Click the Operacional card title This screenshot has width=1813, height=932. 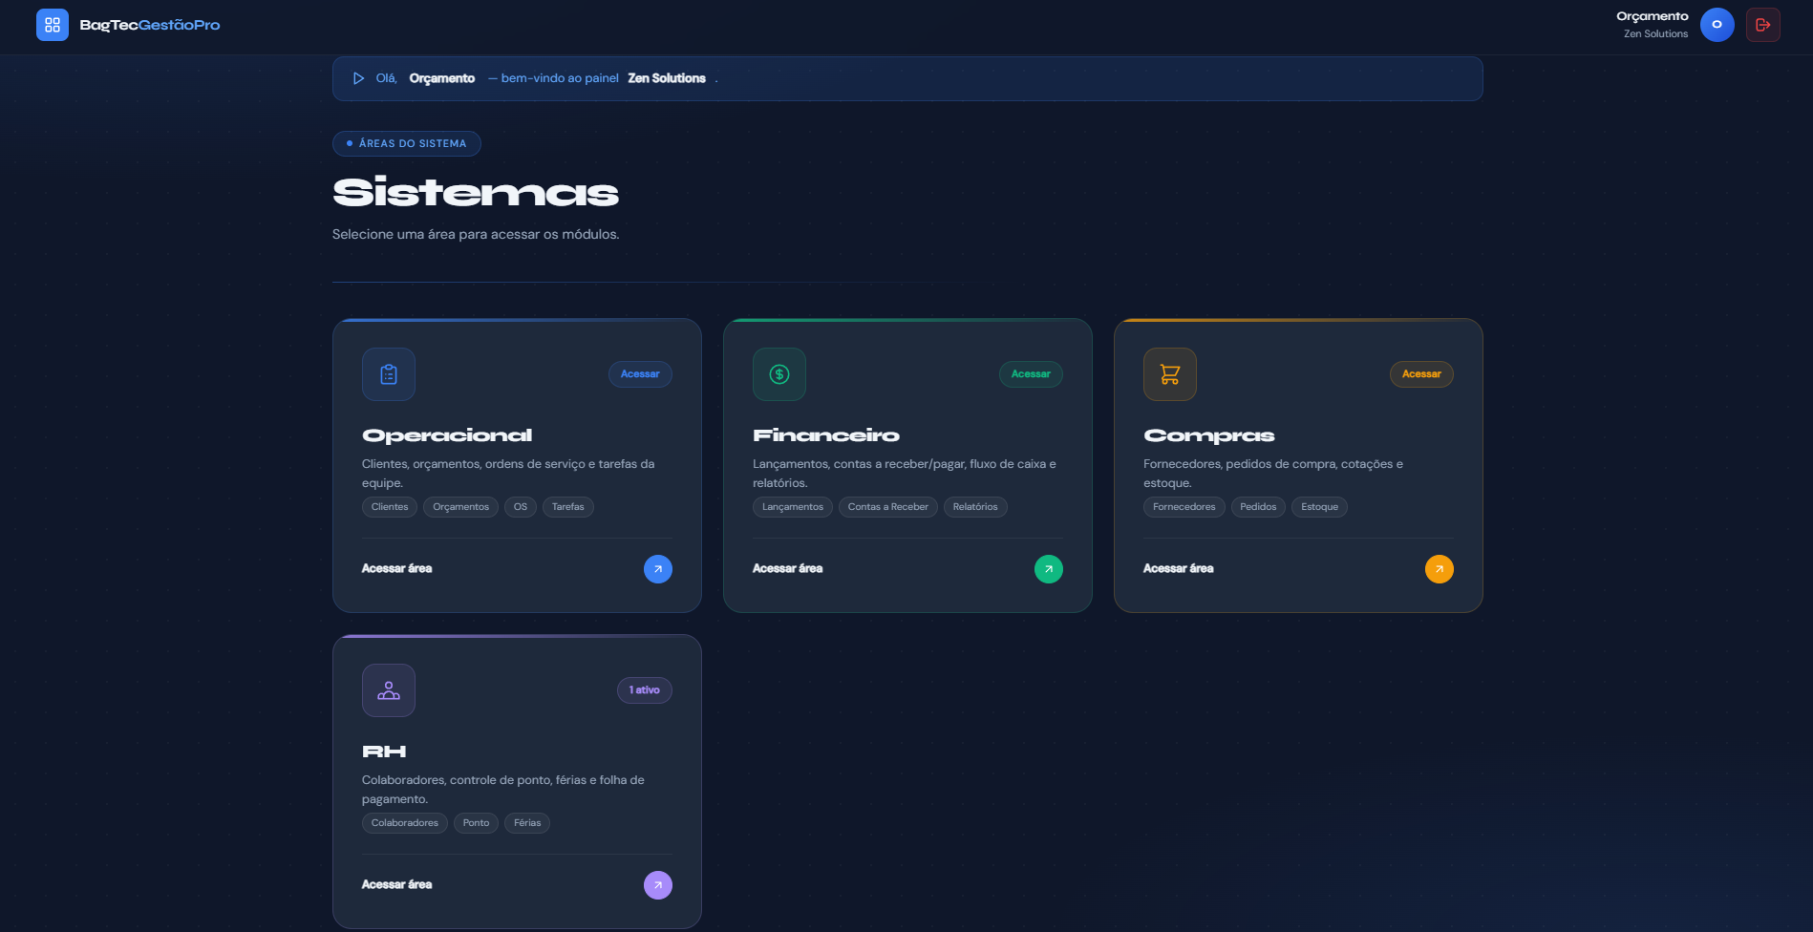pyautogui.click(x=447, y=435)
